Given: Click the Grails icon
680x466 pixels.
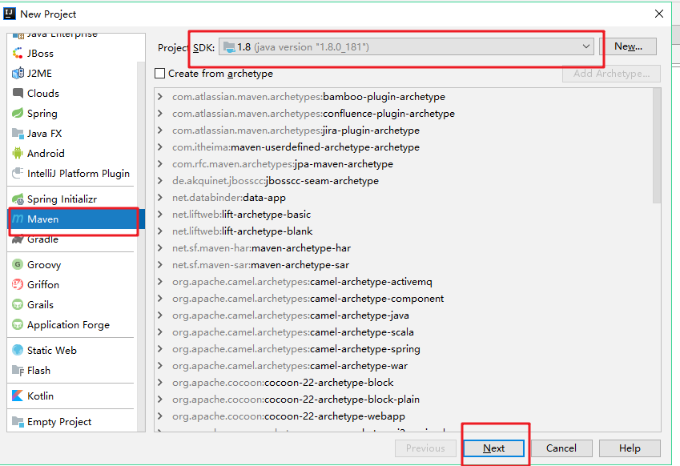Looking at the screenshot, I should coord(18,304).
